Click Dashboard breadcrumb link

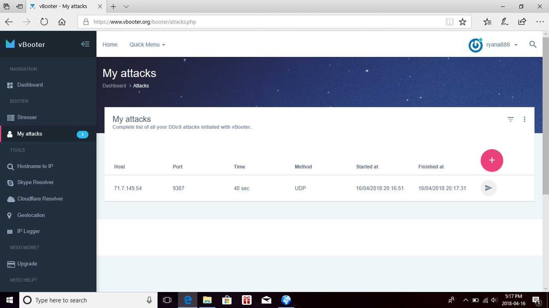(114, 86)
